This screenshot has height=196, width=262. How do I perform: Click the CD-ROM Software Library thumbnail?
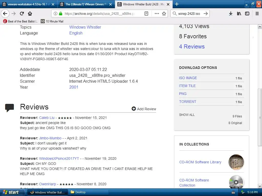[236, 162]
